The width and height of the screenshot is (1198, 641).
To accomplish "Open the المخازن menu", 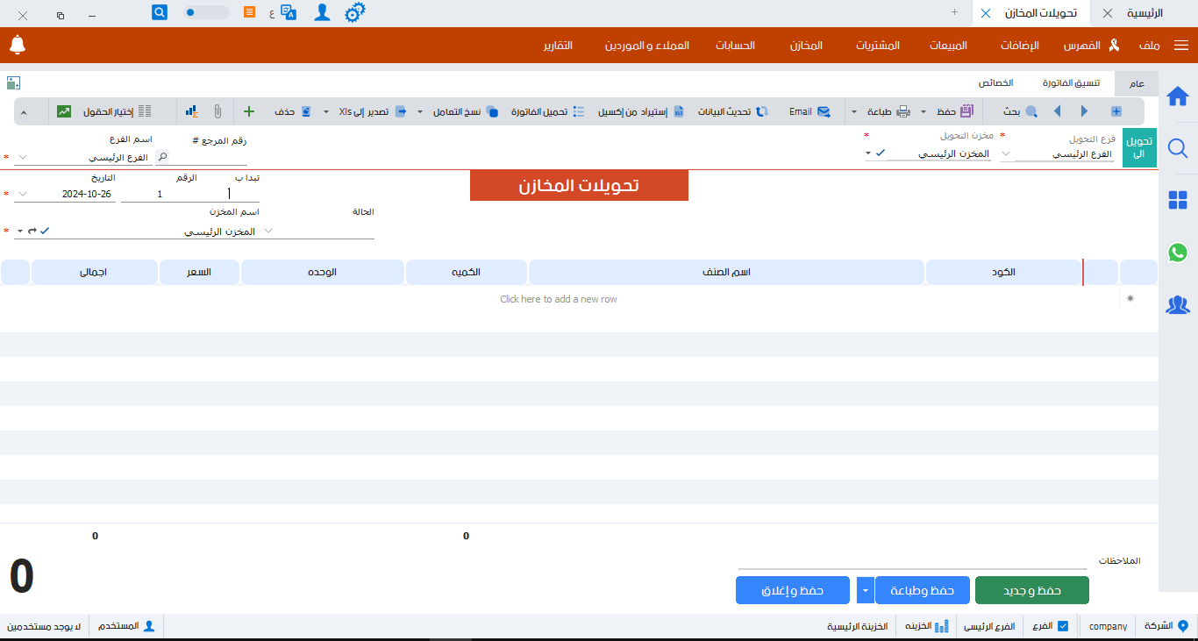I will (806, 45).
